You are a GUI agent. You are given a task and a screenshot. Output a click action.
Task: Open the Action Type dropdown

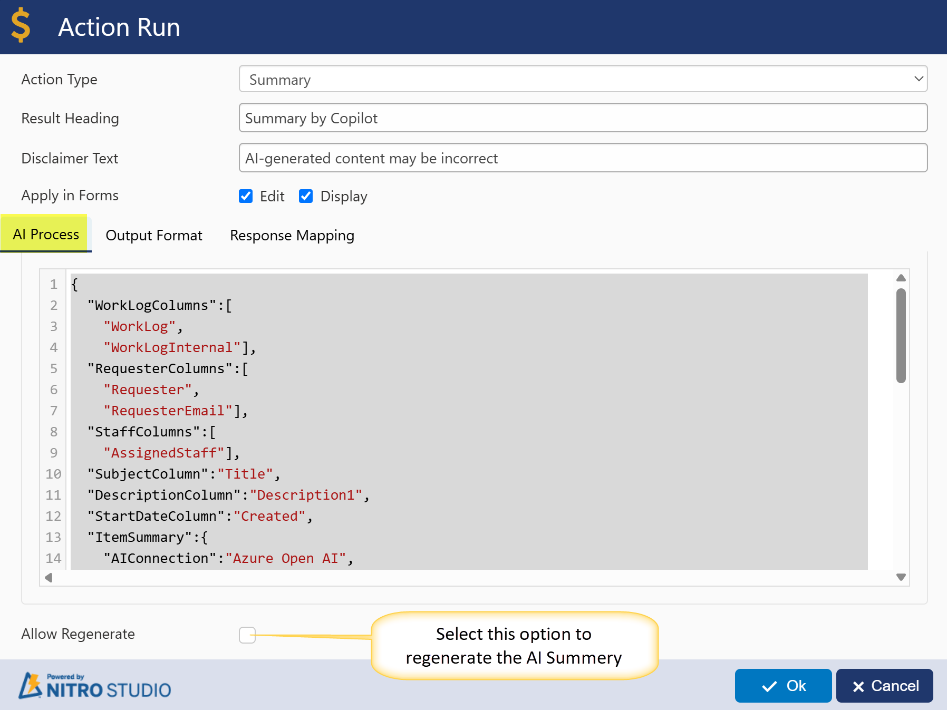tap(582, 79)
